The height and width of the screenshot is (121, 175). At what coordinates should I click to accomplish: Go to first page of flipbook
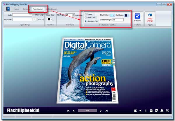coord(69,111)
